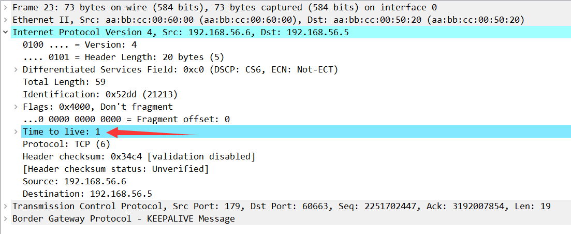The width and height of the screenshot is (571, 234).
Task: Expand the Border Gateway Protocol section
Action: pyautogui.click(x=5, y=218)
